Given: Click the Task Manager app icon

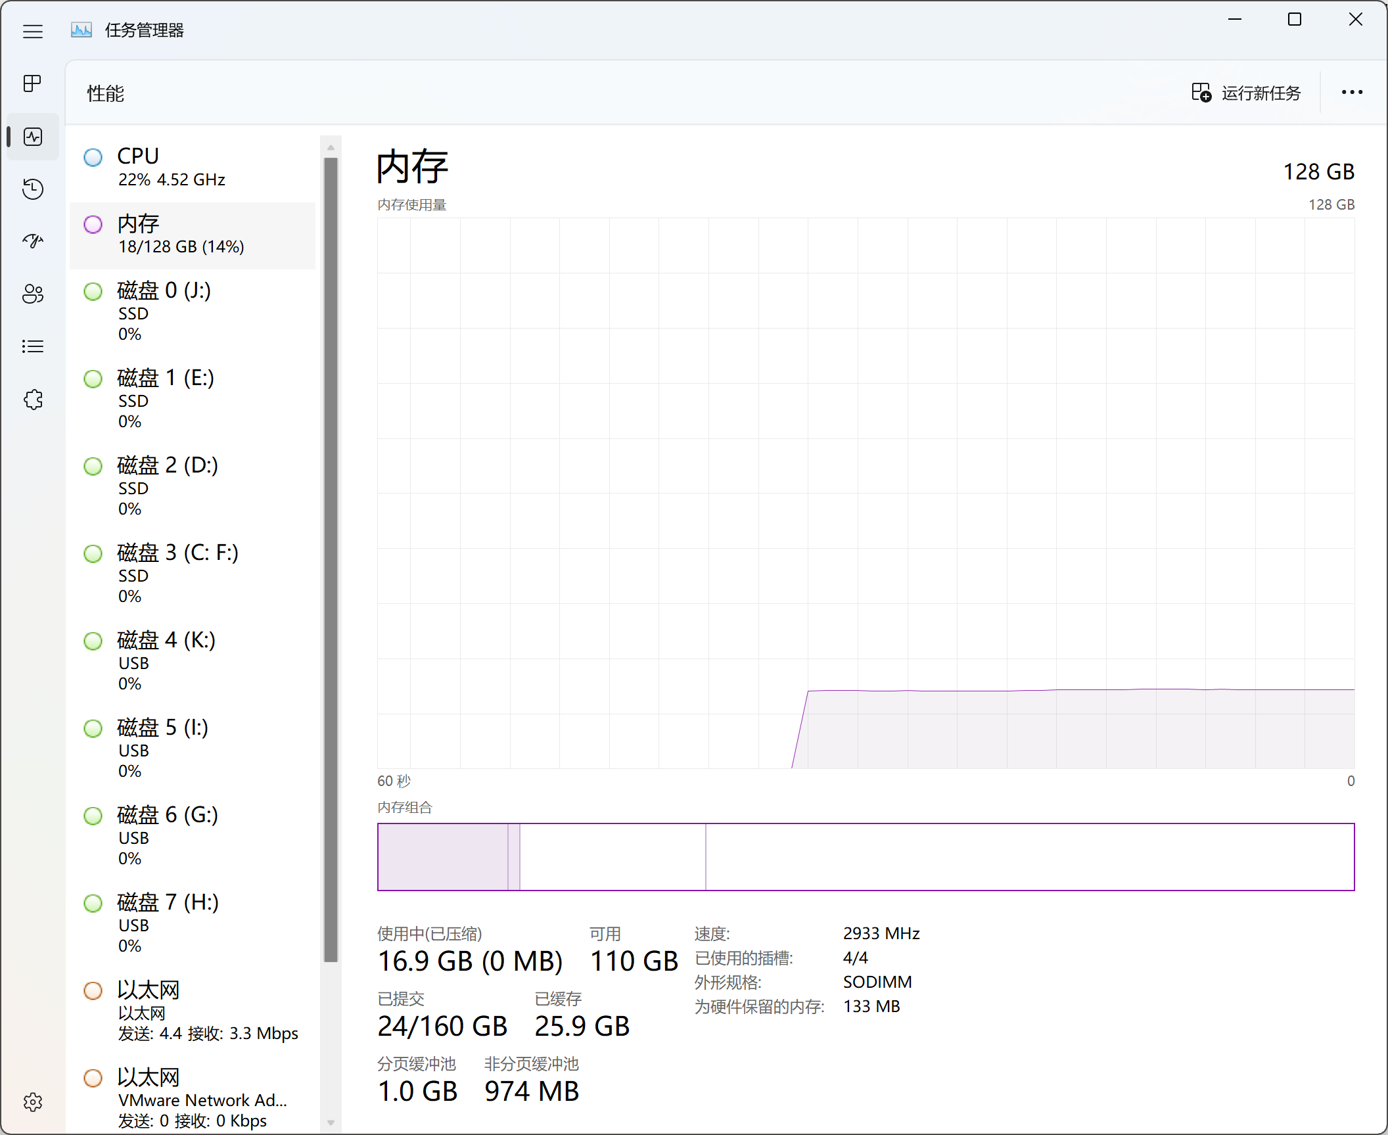Looking at the screenshot, I should pyautogui.click(x=81, y=30).
